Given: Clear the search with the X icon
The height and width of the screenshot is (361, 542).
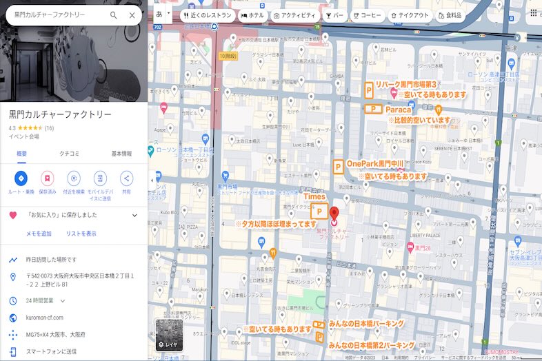Looking at the screenshot, I should coord(132,14).
